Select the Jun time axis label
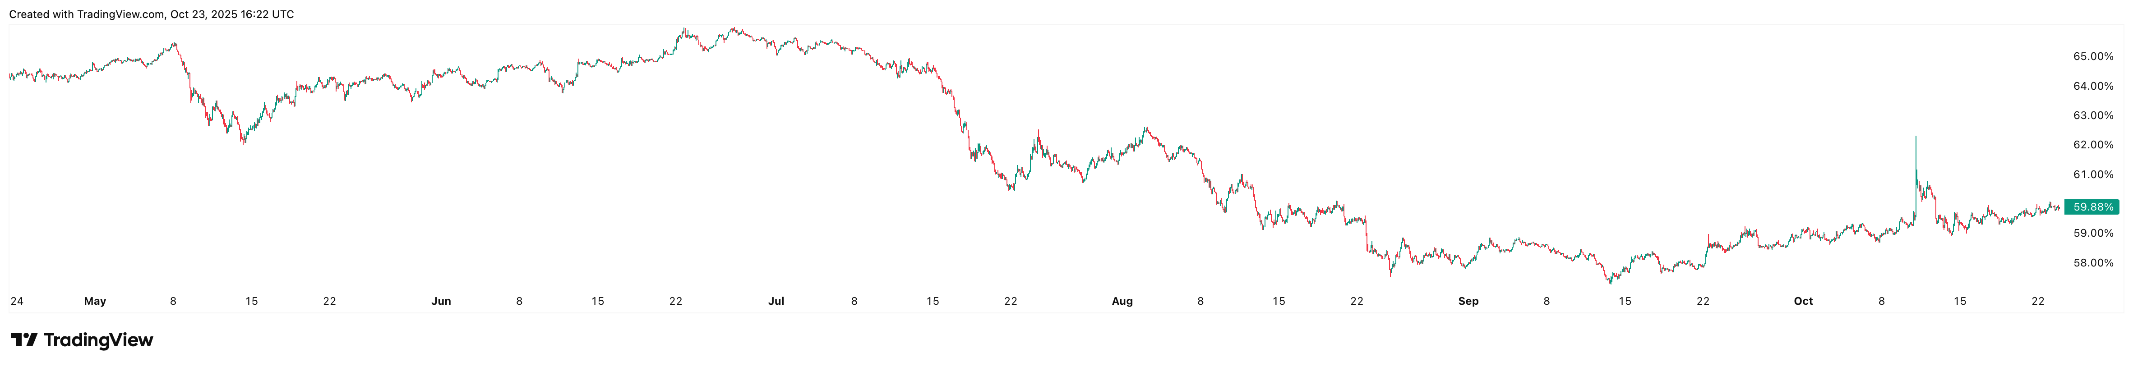 click(441, 302)
